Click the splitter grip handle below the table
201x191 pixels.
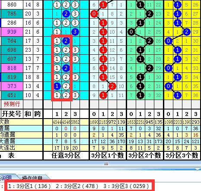coord(106,164)
